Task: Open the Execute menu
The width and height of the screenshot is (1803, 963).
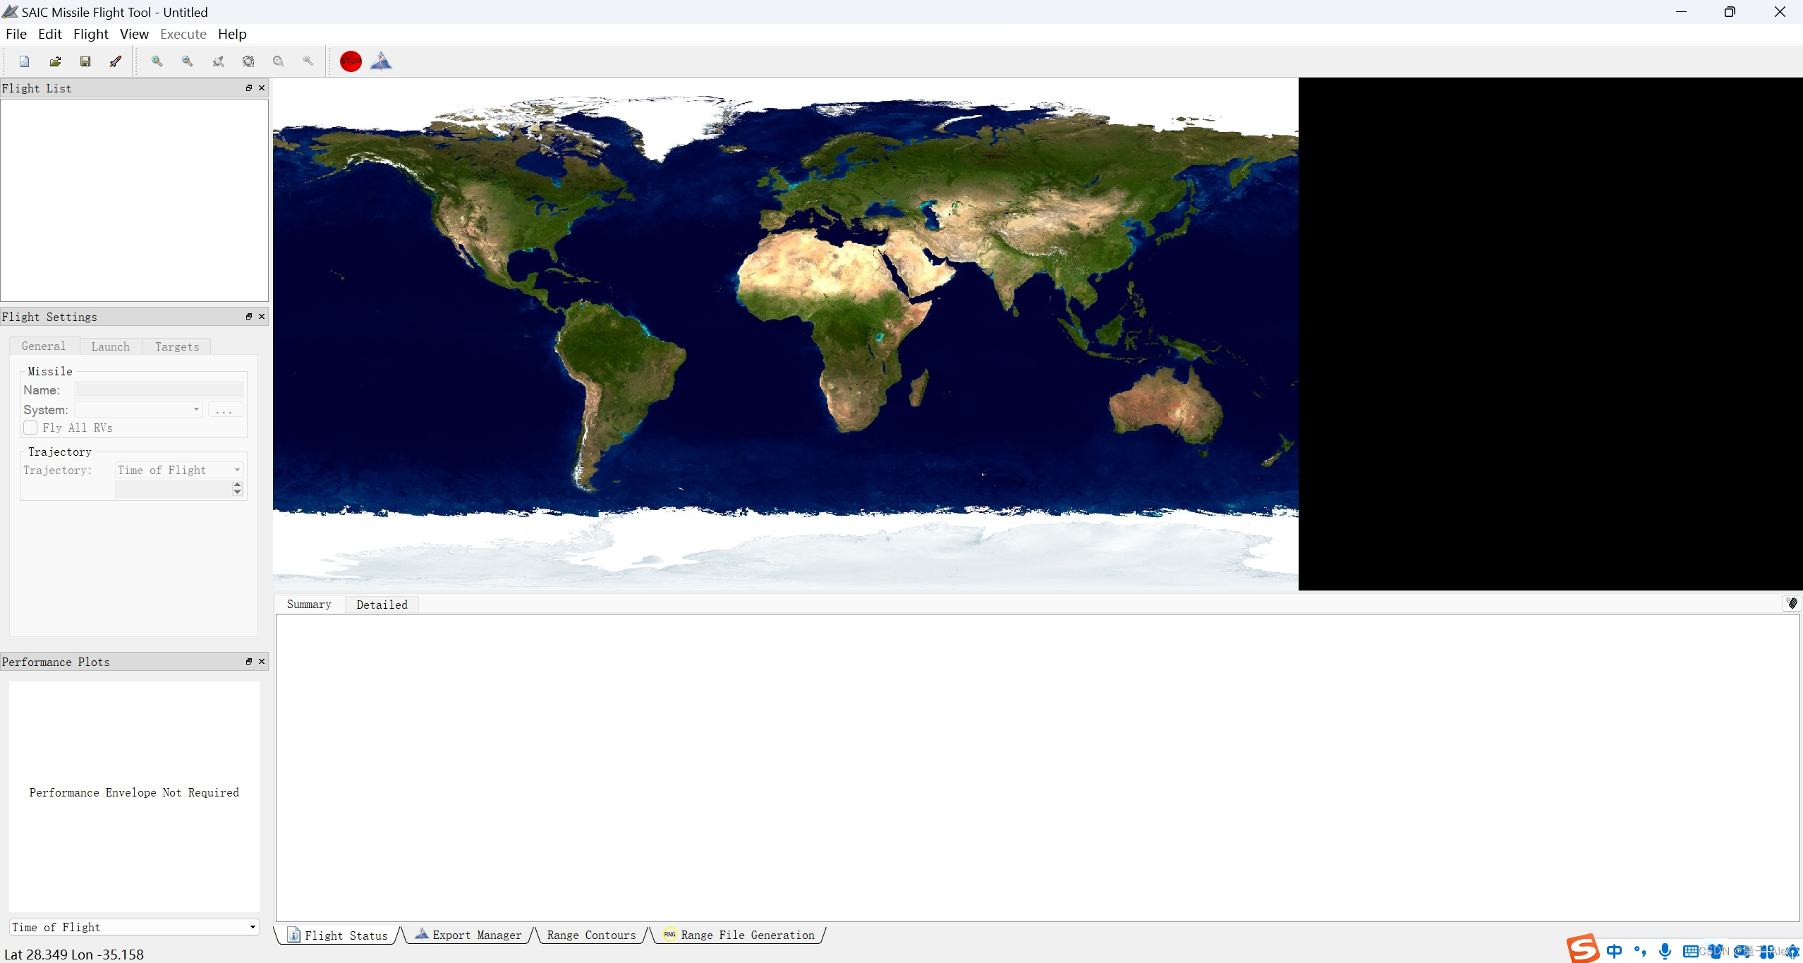Action: pos(181,33)
